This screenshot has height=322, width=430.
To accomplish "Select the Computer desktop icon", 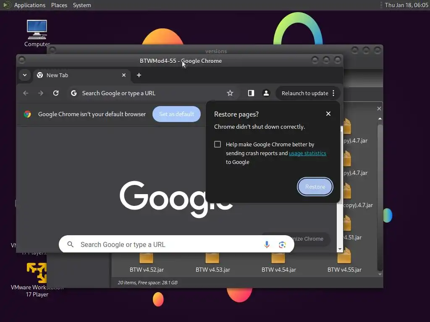I will click(37, 33).
